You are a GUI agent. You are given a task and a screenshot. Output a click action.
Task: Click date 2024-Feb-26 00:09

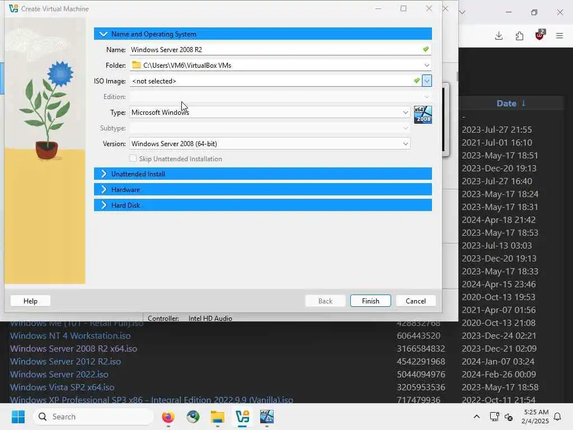point(499,375)
